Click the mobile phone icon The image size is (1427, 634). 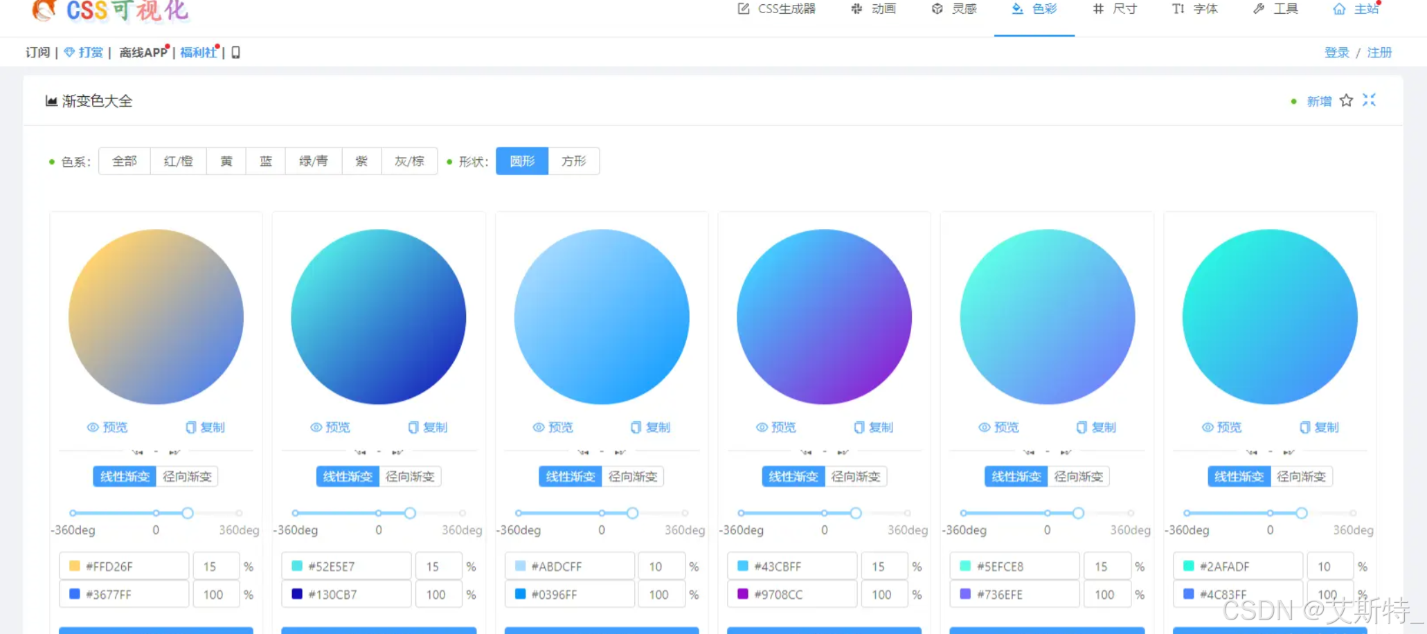pos(235,53)
